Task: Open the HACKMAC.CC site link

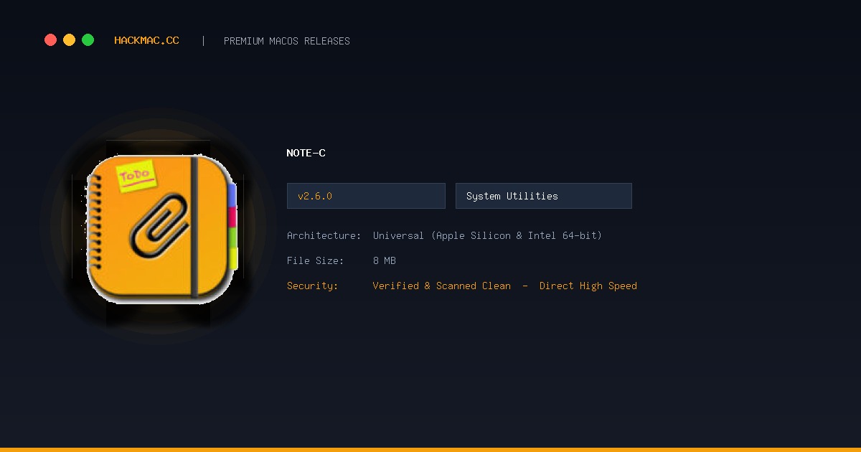Action: (146, 41)
